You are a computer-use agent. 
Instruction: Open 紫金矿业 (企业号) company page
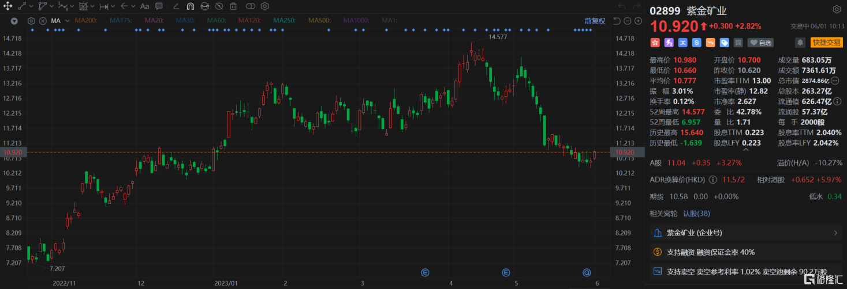click(x=745, y=233)
